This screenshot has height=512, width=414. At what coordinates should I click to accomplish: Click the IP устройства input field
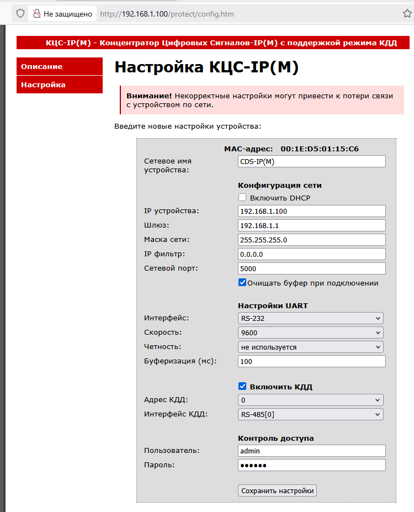pos(311,211)
